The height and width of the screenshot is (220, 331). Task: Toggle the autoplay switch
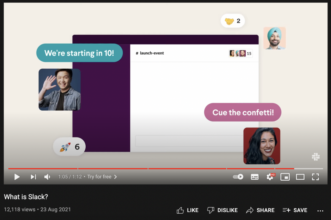[238, 176]
